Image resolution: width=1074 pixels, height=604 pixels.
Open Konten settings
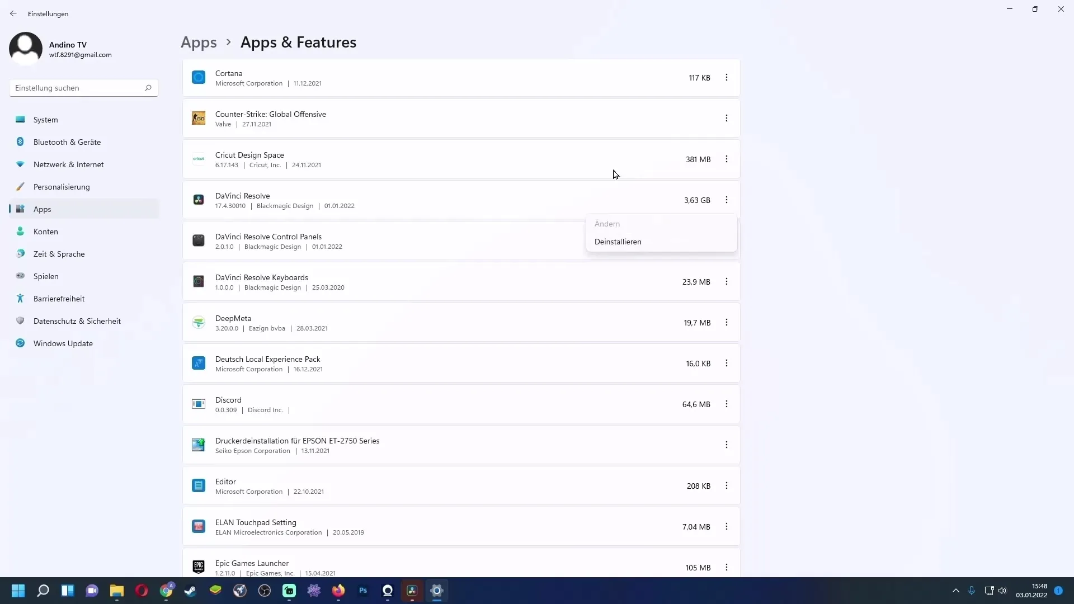coord(84,232)
